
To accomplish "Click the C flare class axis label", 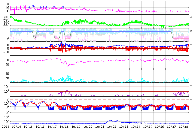I will (x=8, y=11).
